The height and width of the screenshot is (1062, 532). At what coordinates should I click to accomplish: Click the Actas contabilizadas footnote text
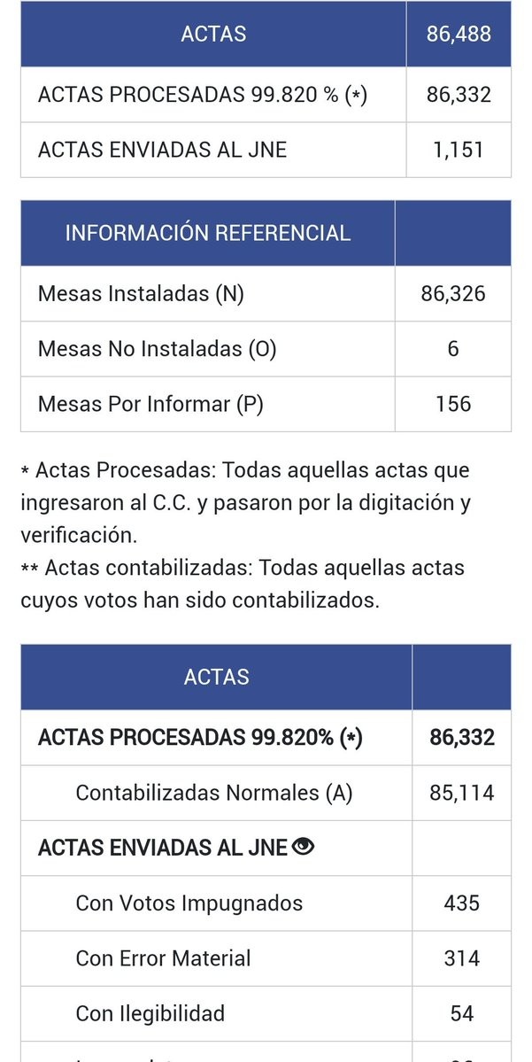tap(243, 583)
